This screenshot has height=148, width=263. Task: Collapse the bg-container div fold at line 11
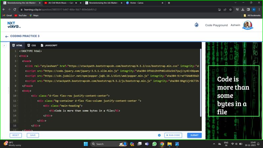coord(17,101)
